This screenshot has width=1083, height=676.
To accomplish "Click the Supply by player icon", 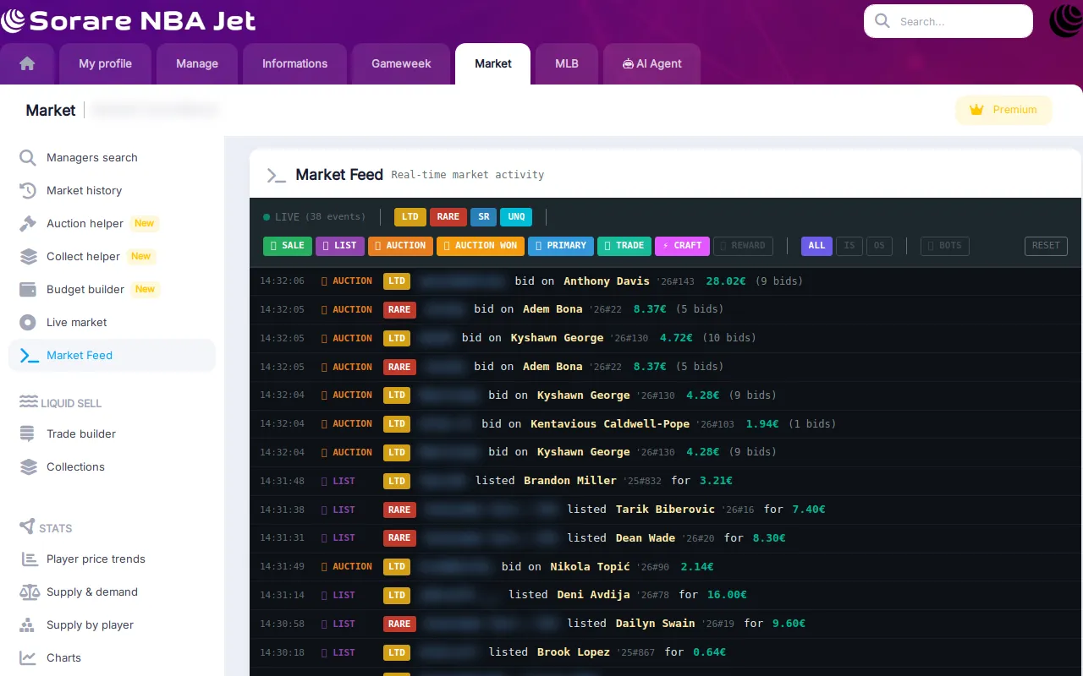I will pos(28,625).
